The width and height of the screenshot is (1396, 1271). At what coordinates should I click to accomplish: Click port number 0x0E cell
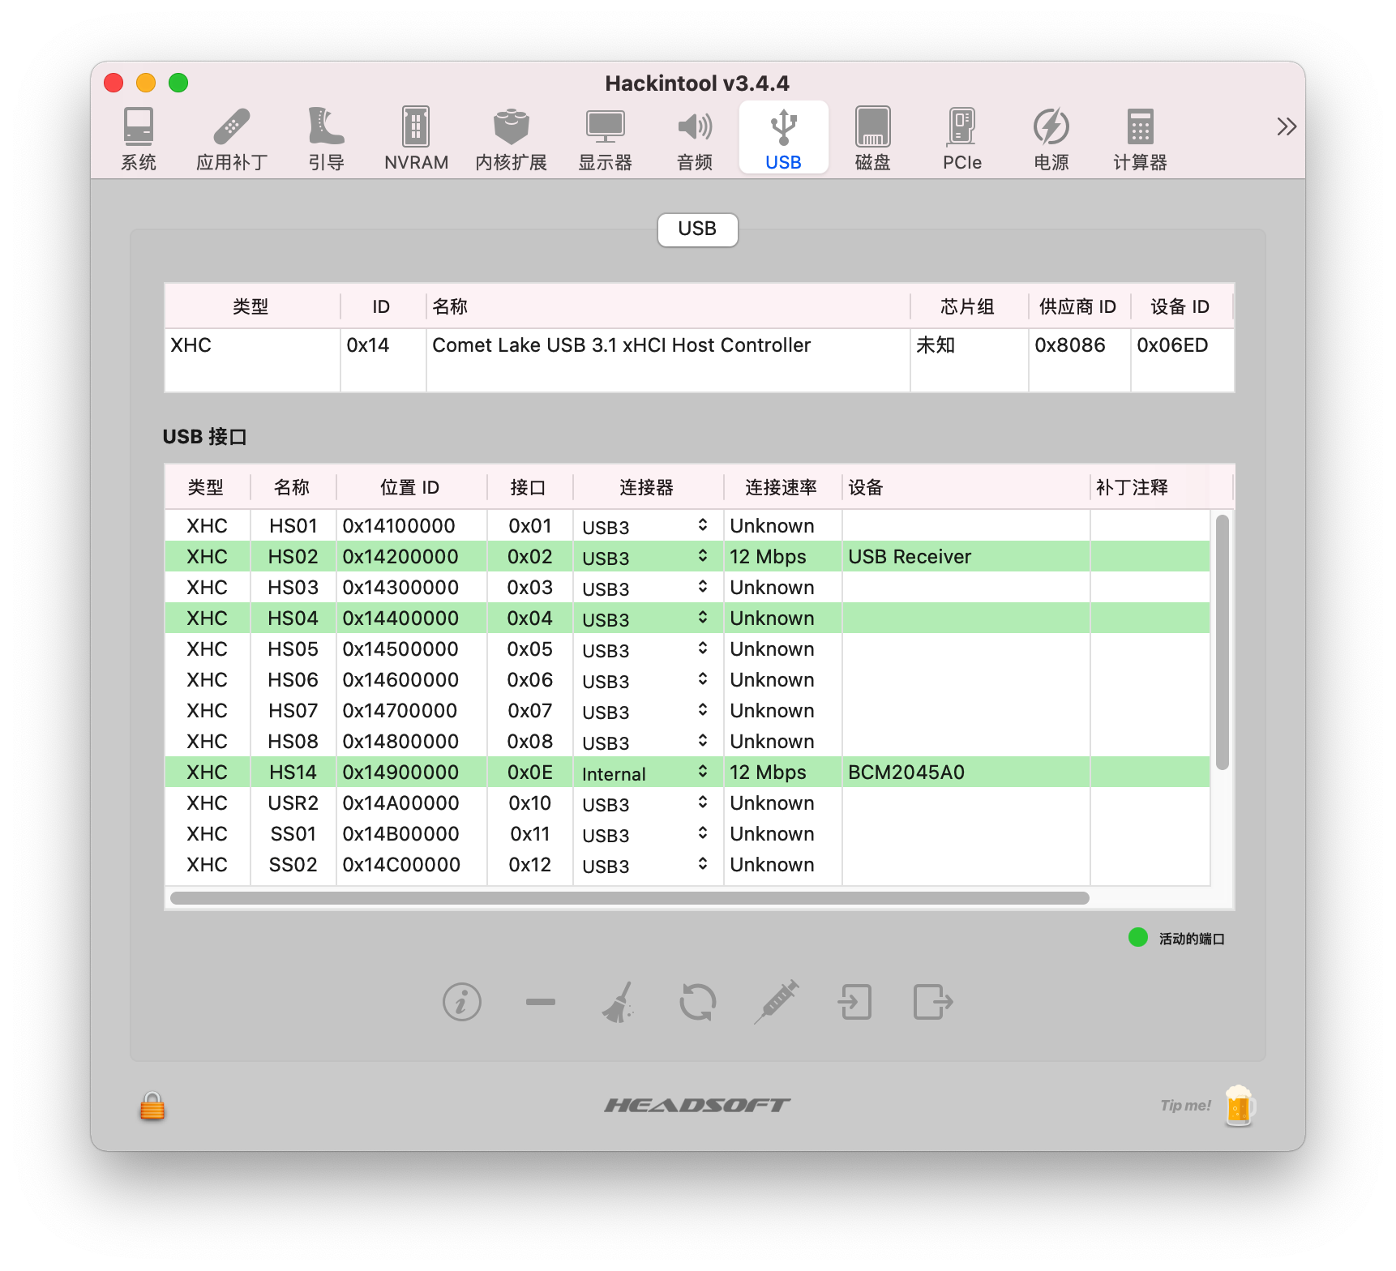[529, 772]
